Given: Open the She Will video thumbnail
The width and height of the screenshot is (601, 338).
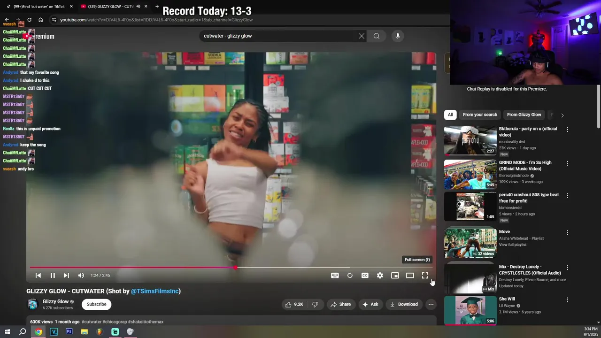Looking at the screenshot, I should coord(470,310).
